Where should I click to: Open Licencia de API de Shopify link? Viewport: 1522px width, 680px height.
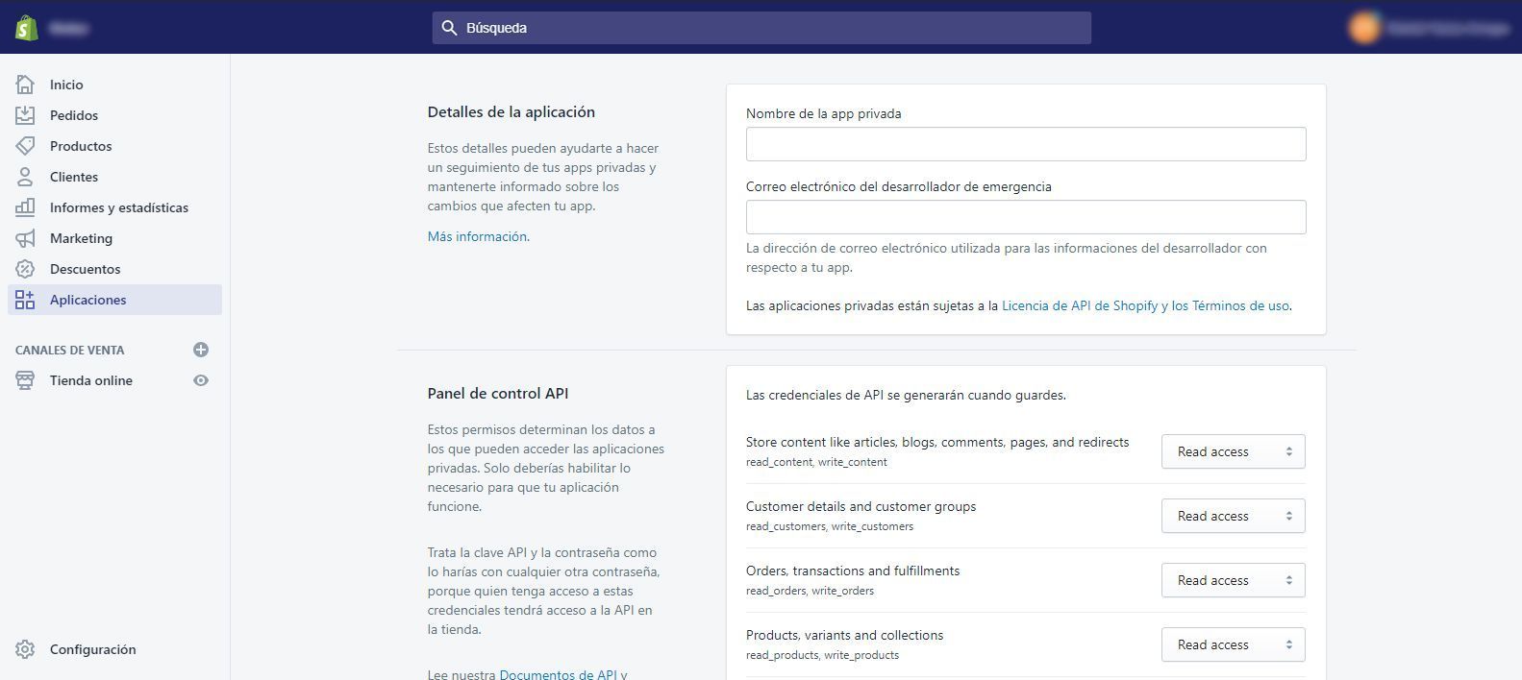click(x=1145, y=305)
